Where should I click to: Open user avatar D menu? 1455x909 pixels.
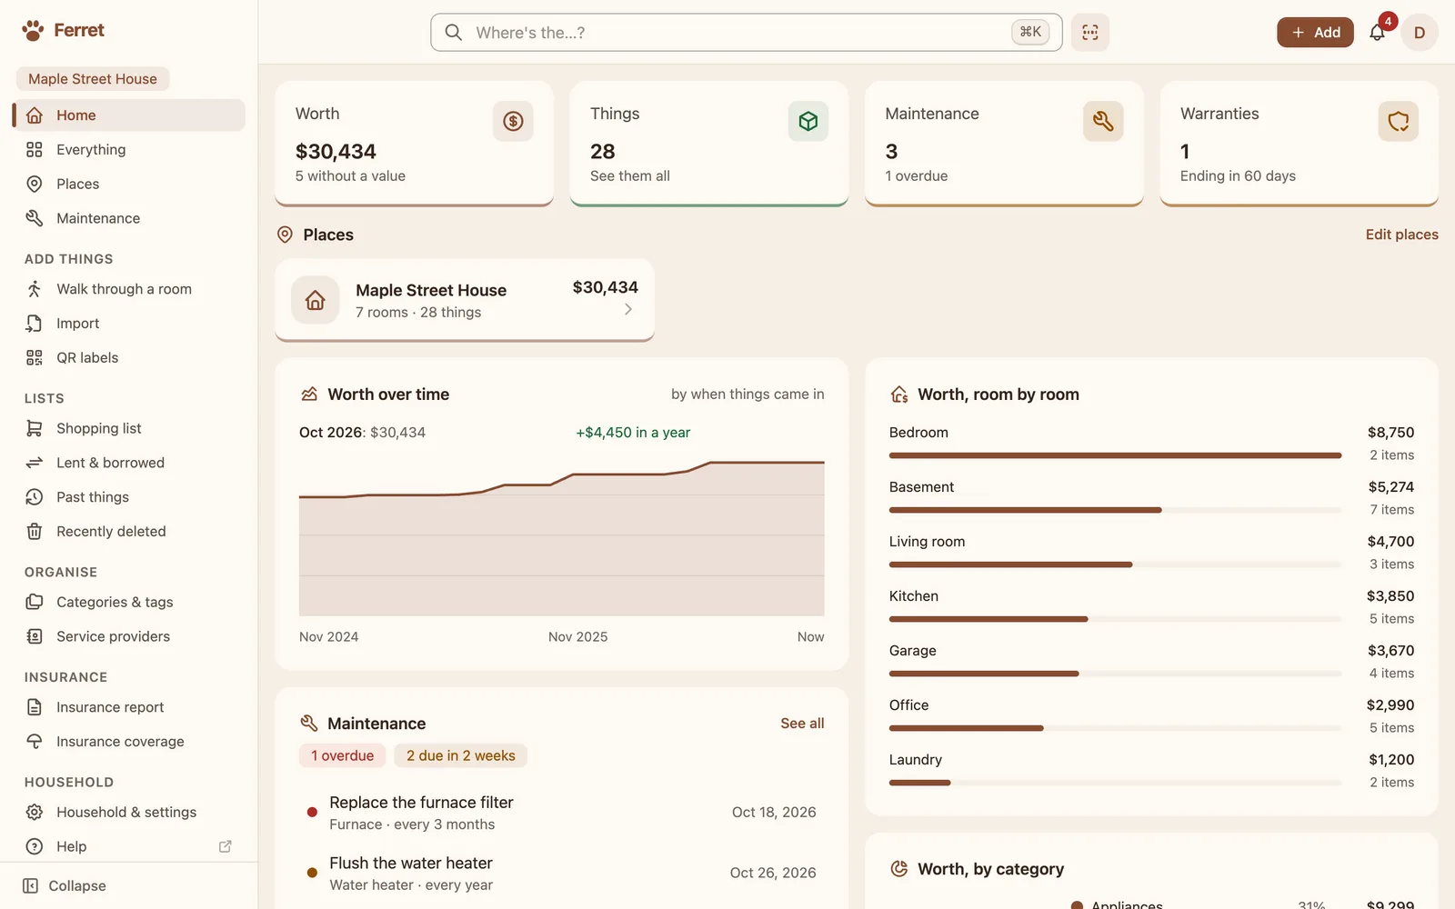1419,33
